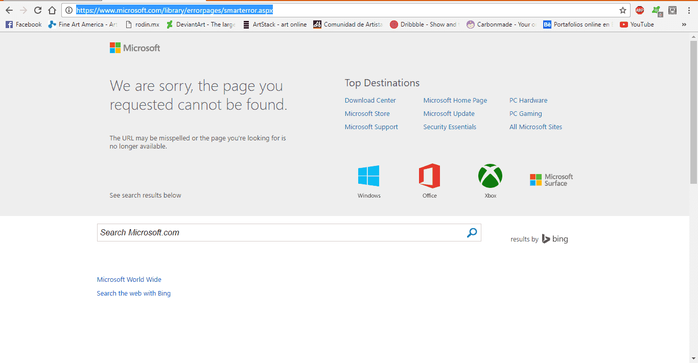Click the Microsoft logo at page top
This screenshot has width=698, height=363.
point(135,48)
